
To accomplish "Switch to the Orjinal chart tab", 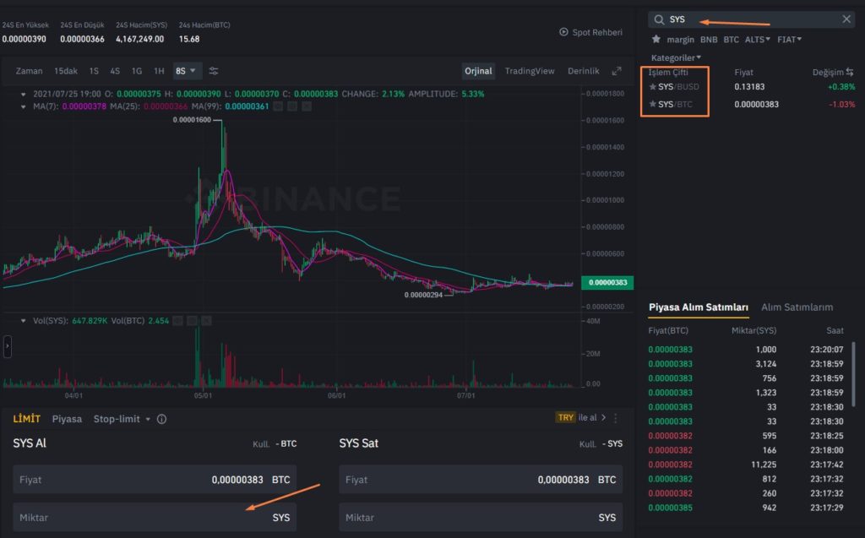I will (478, 71).
